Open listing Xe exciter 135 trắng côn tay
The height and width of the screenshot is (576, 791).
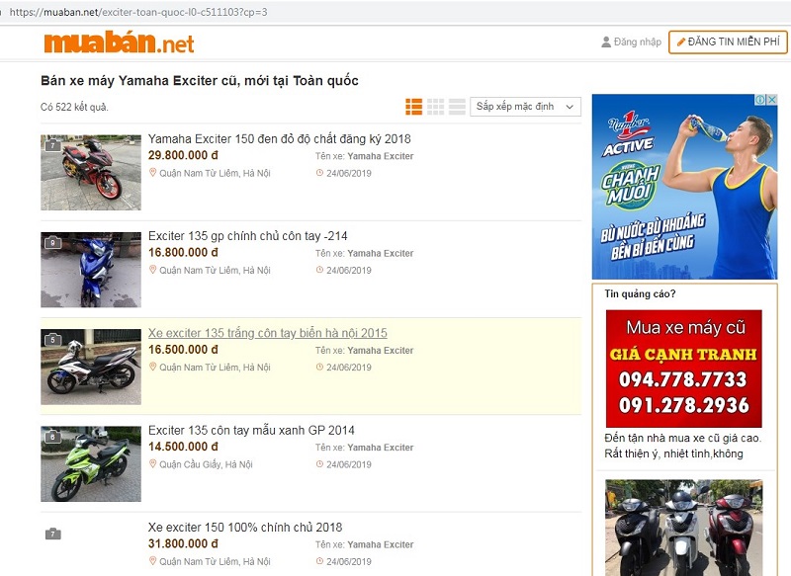(x=268, y=333)
